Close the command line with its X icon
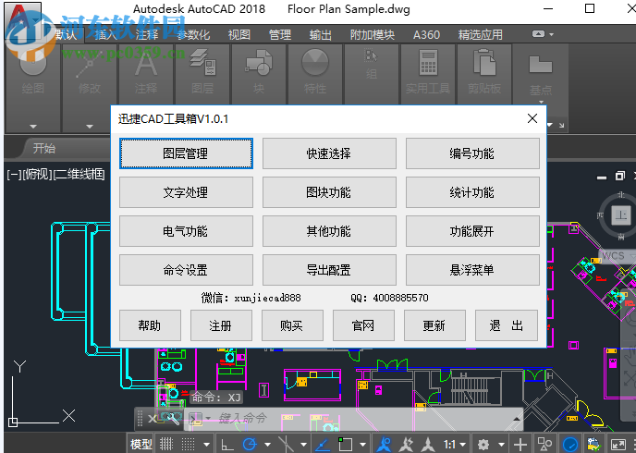 click(x=152, y=418)
